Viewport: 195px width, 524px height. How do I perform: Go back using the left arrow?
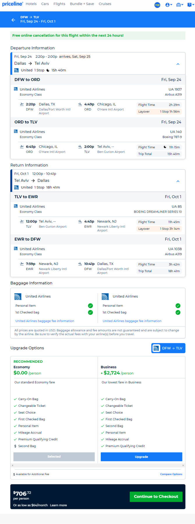[x=13, y=20]
